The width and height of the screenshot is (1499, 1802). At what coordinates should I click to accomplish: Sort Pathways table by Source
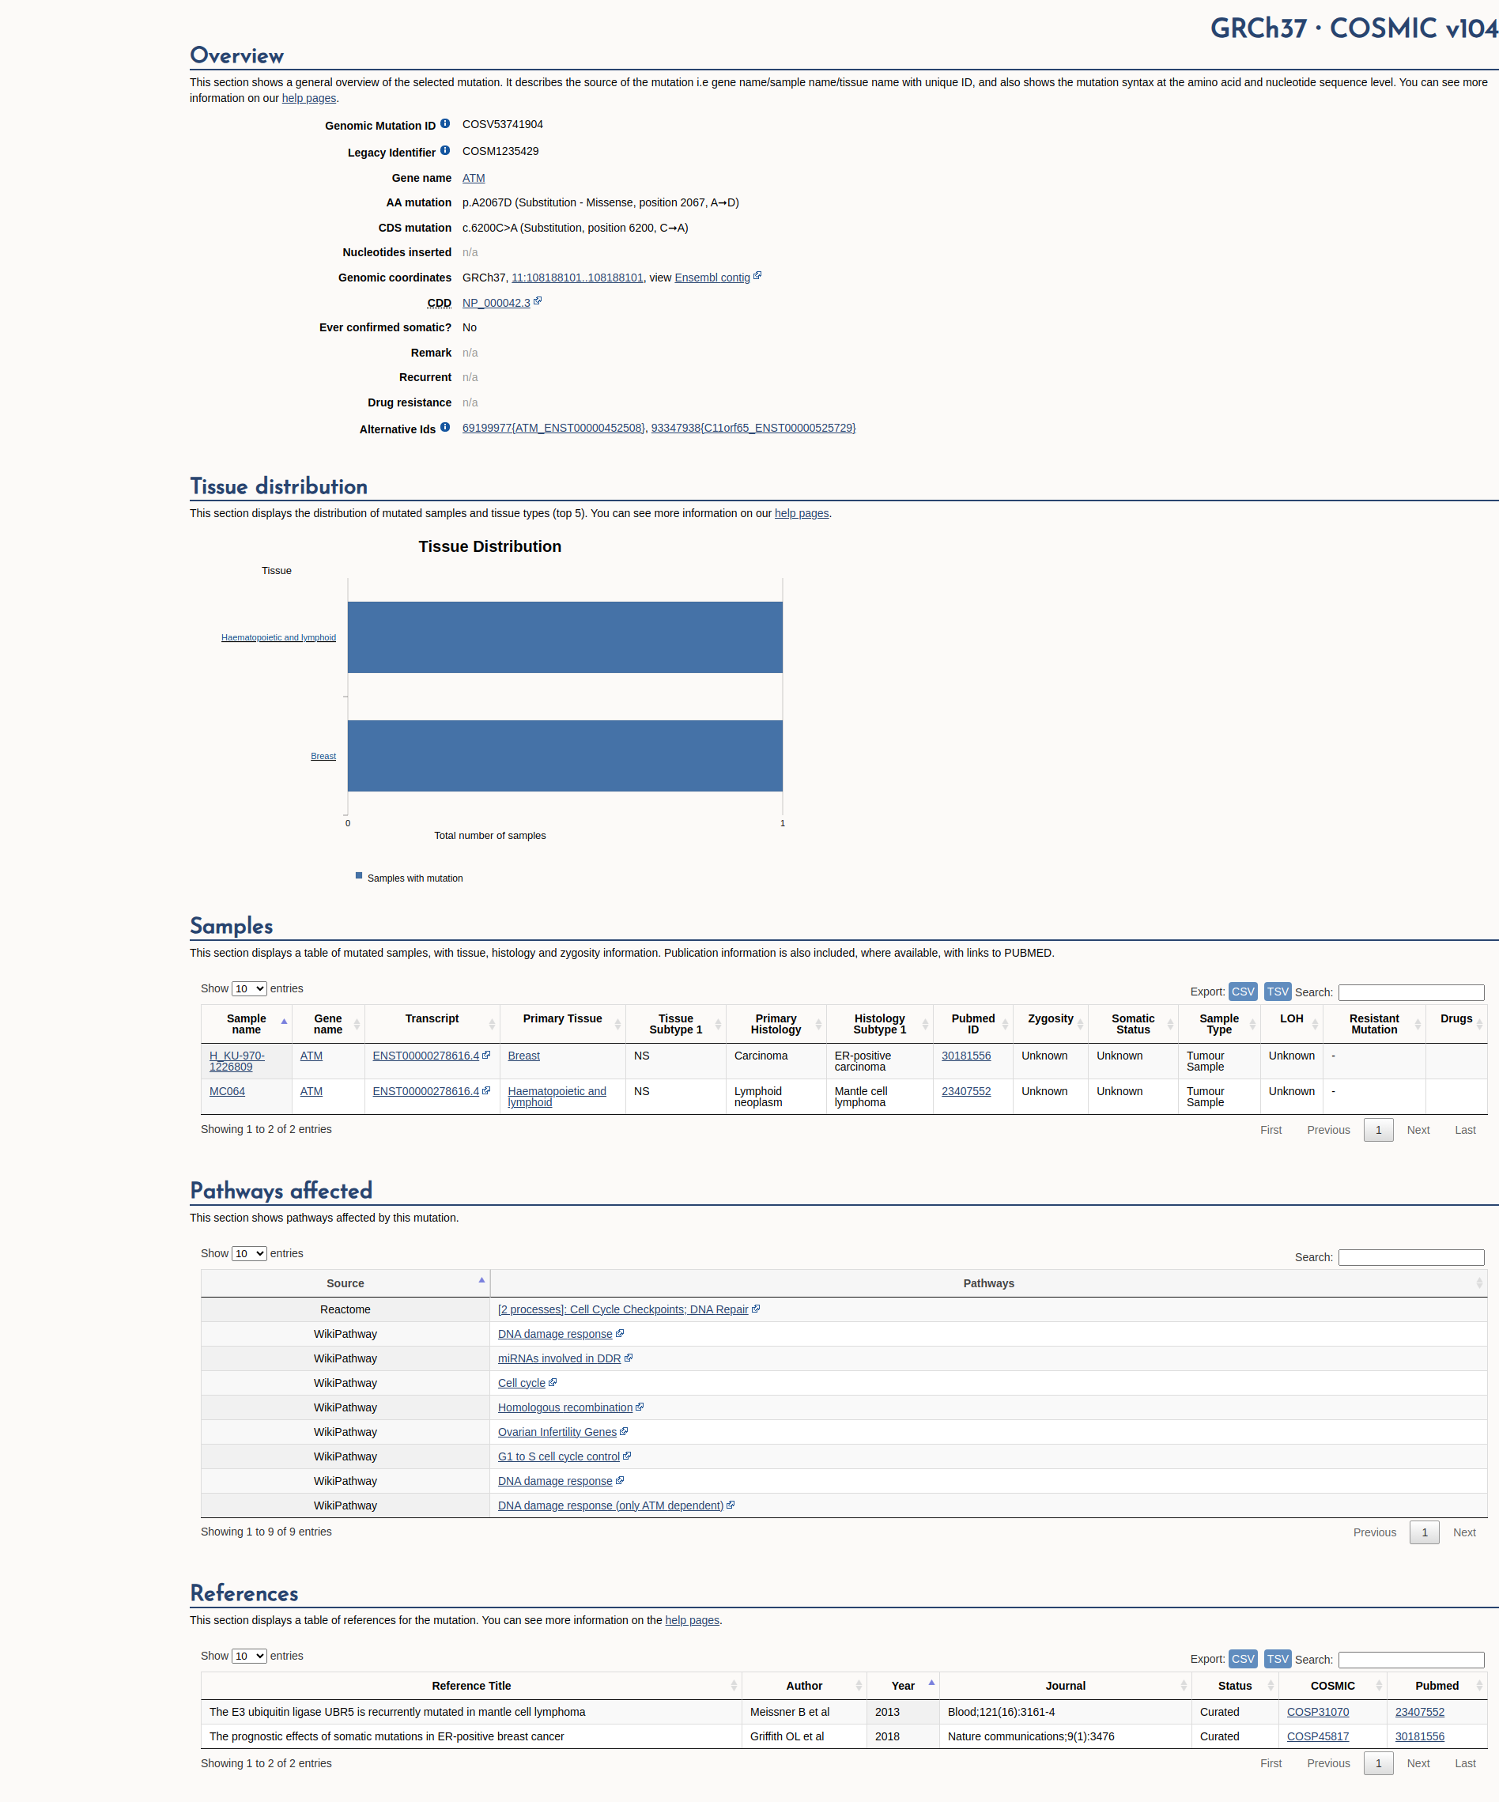(x=345, y=1283)
